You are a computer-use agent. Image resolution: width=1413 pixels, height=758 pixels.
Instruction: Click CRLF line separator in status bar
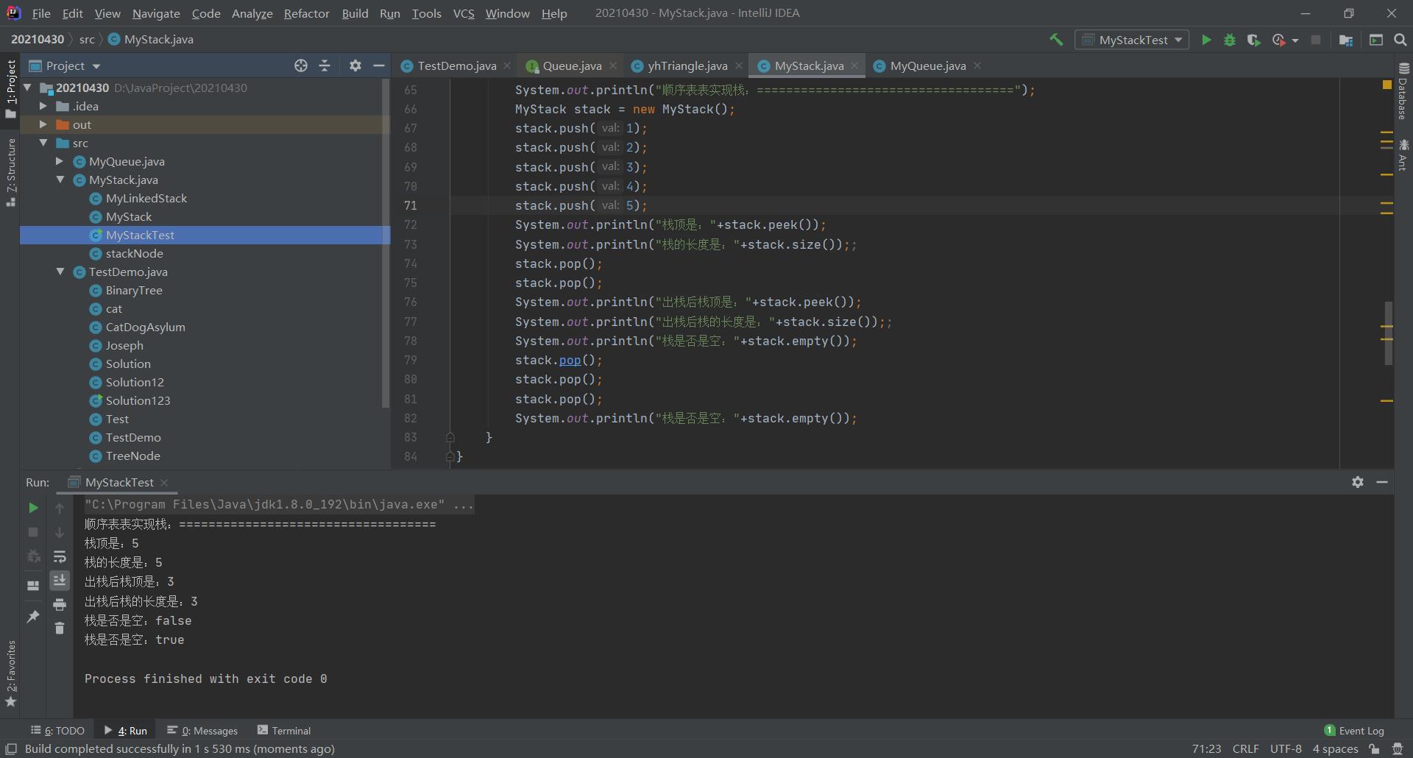tap(1245, 749)
